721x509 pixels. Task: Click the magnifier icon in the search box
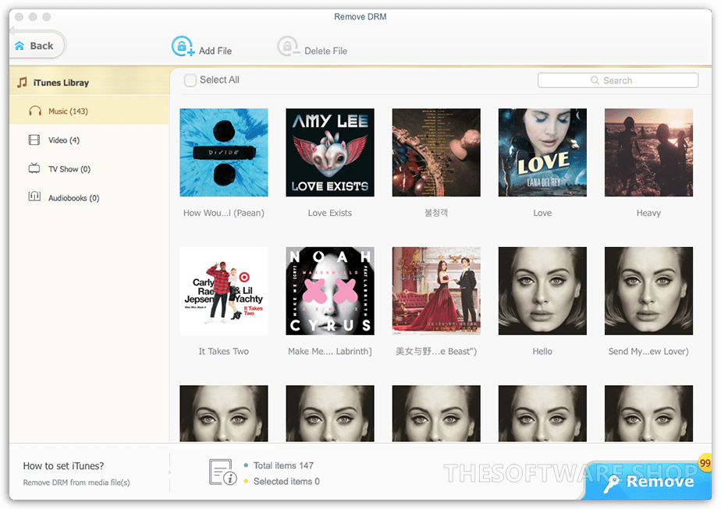click(x=595, y=80)
